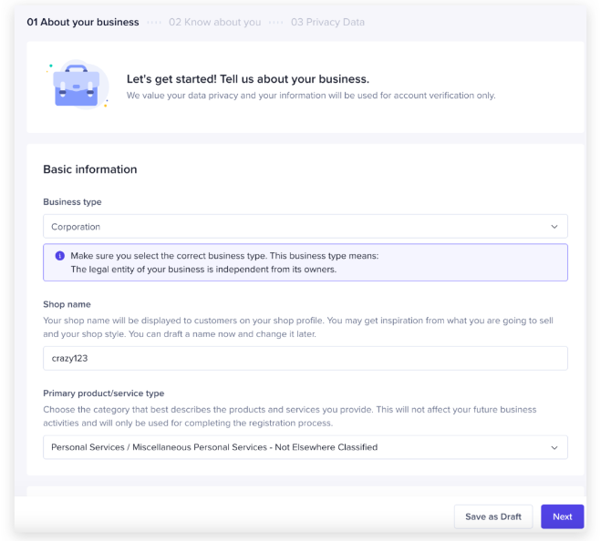The width and height of the screenshot is (611, 541).
Task: Click the Shop name label
Action: [x=67, y=304]
